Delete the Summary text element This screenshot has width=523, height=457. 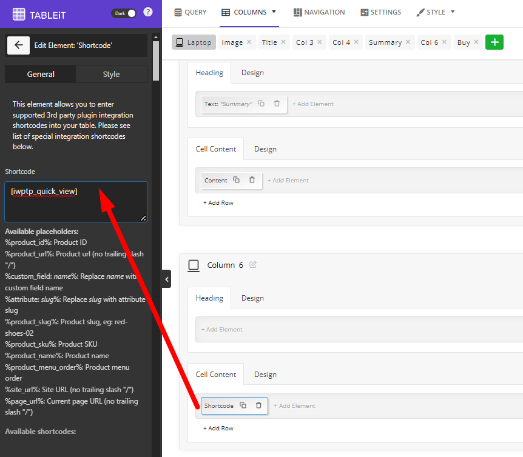(277, 104)
